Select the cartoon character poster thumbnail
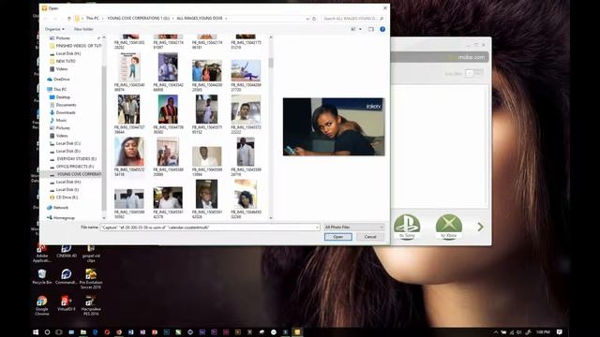 (129, 67)
